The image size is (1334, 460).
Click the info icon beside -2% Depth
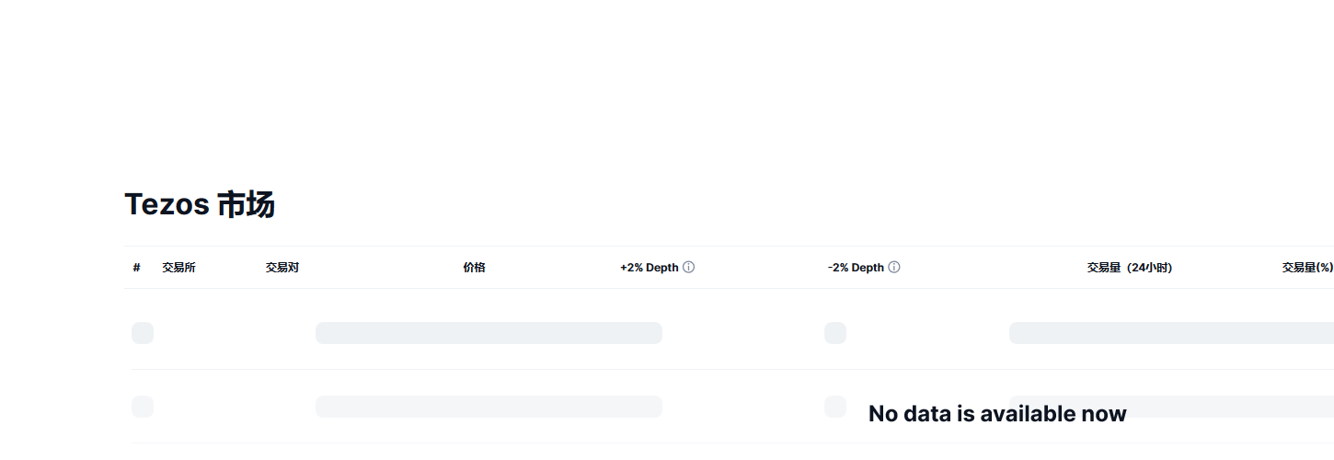(893, 268)
